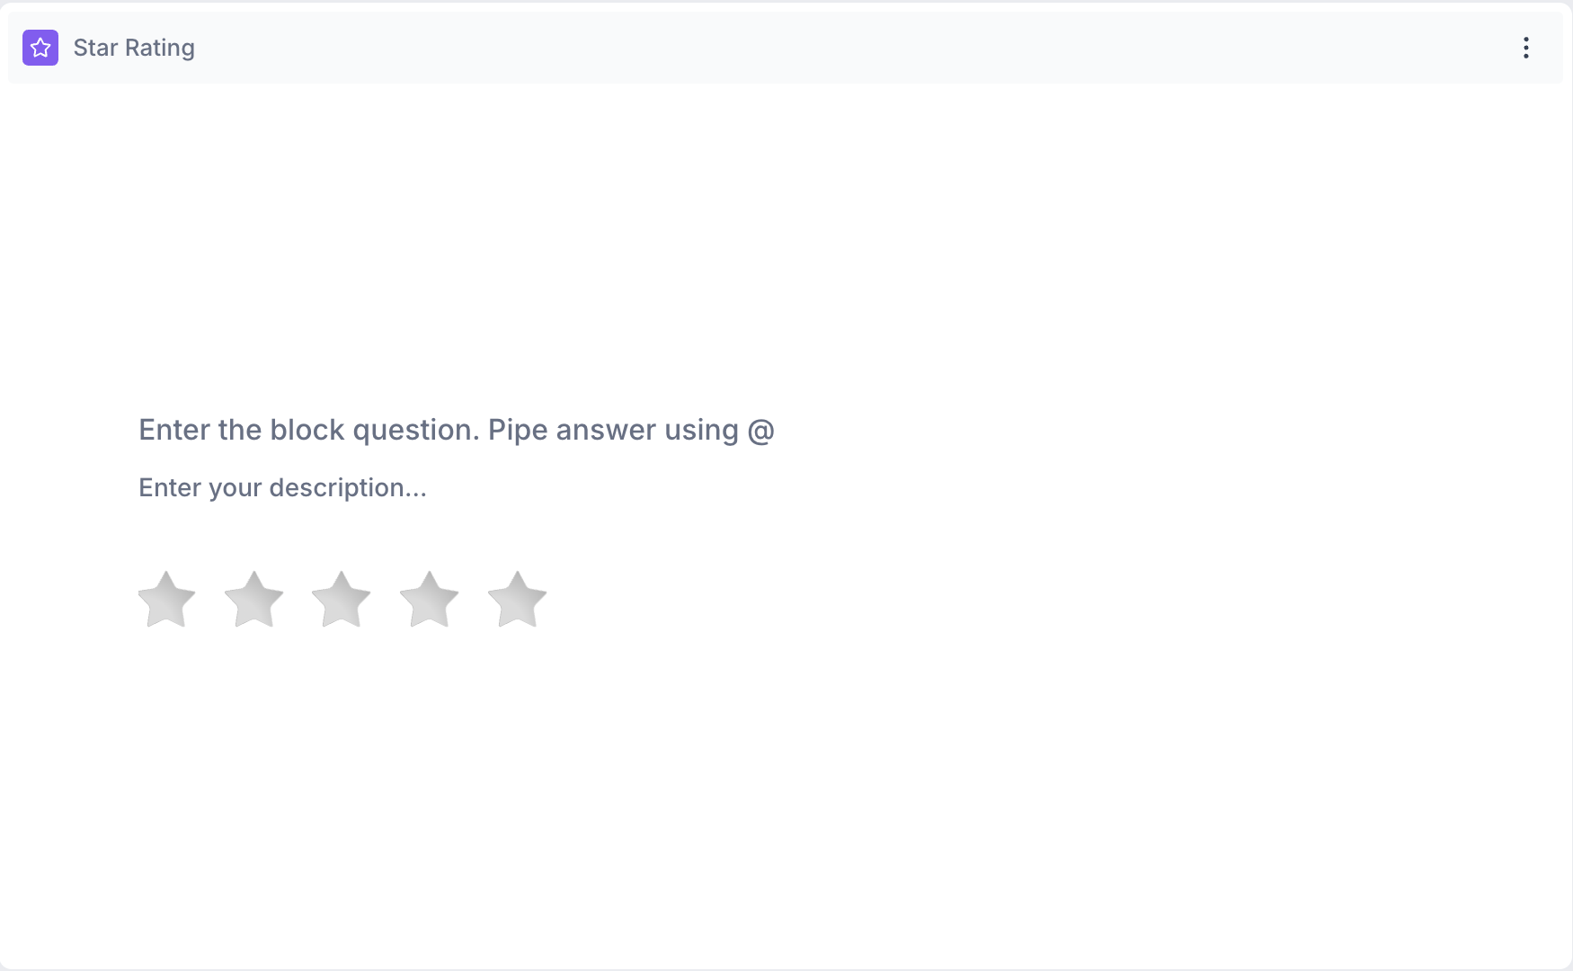Click the rightmost gray star

click(x=517, y=600)
